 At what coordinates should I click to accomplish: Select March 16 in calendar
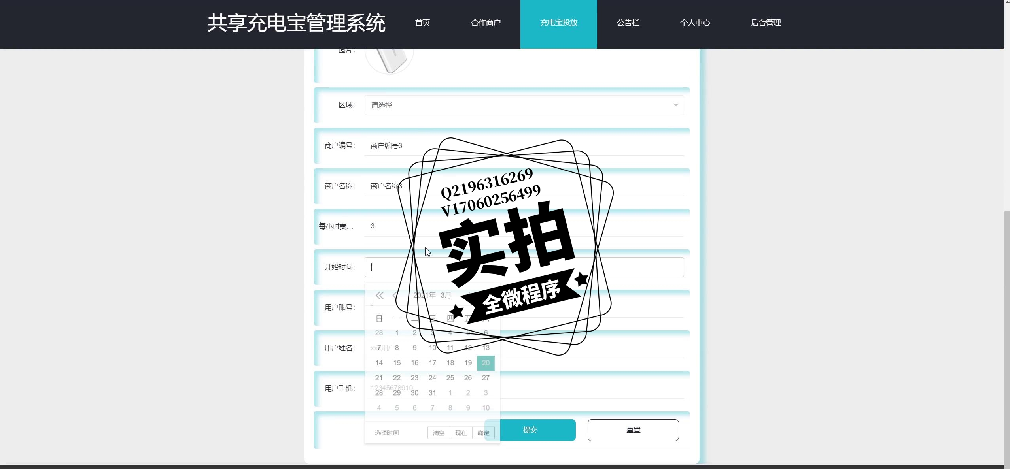coord(414,363)
